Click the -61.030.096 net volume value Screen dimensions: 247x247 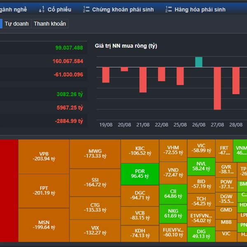[68, 75]
